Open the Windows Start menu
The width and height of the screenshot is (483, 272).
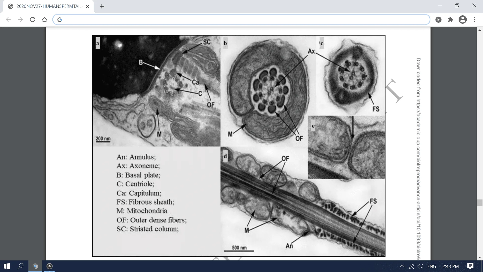(x=7, y=266)
